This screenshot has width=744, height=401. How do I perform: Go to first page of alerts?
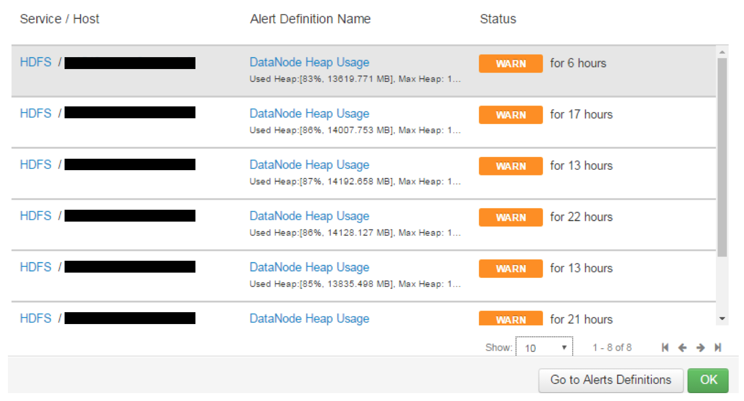(x=665, y=348)
